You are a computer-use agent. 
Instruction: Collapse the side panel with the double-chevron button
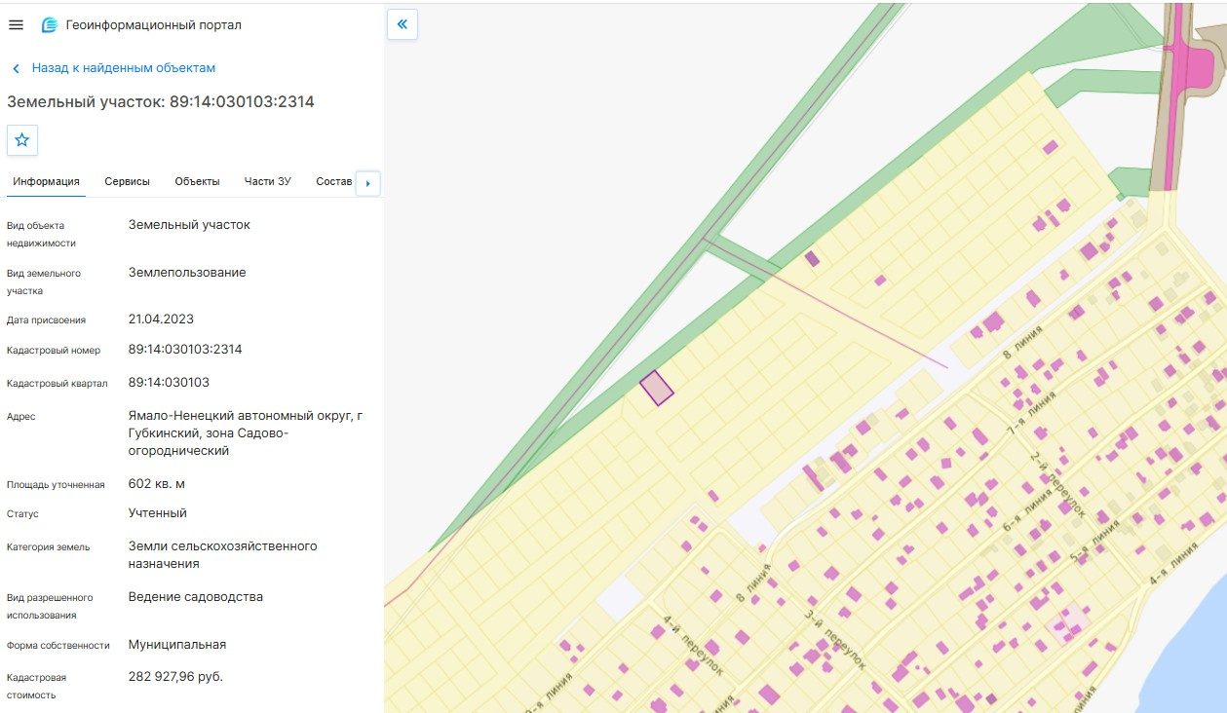[x=403, y=24]
